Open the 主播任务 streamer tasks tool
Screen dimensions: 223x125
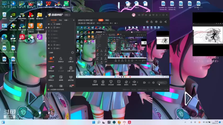click(71, 59)
